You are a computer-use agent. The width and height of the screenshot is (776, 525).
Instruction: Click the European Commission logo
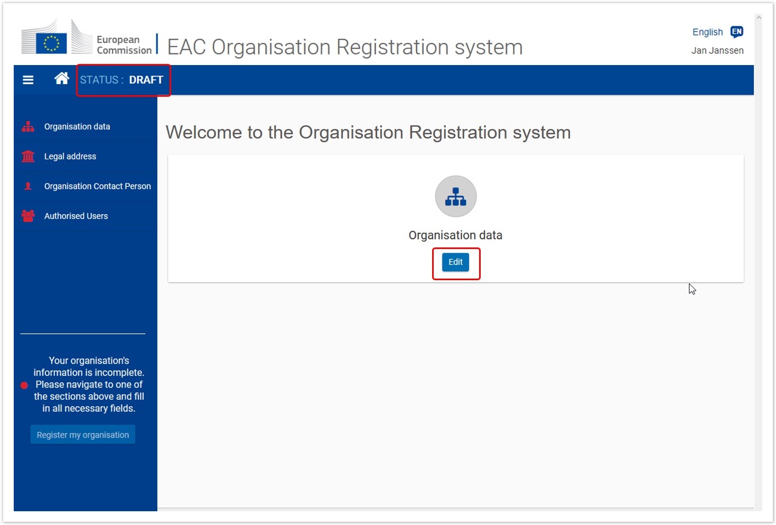[87, 37]
